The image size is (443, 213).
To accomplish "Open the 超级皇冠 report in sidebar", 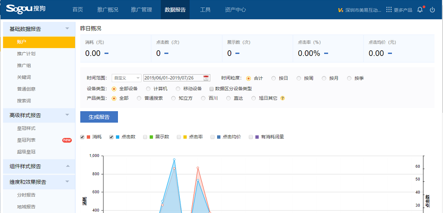I will [x=26, y=152].
